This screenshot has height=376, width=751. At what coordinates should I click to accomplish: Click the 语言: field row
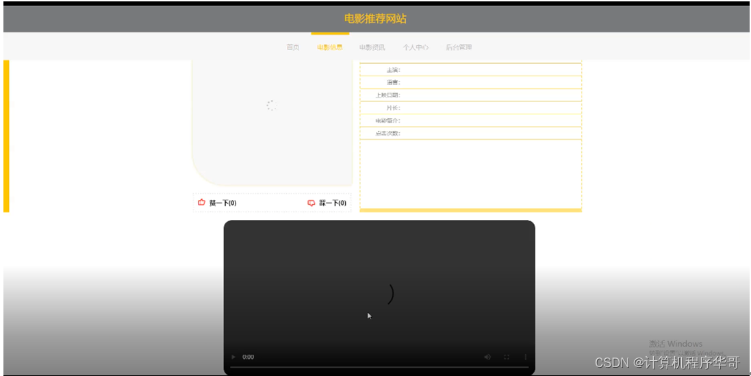(471, 82)
